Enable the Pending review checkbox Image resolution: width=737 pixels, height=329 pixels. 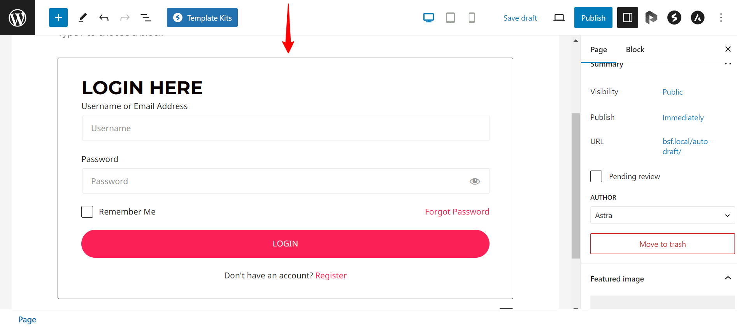pos(596,176)
